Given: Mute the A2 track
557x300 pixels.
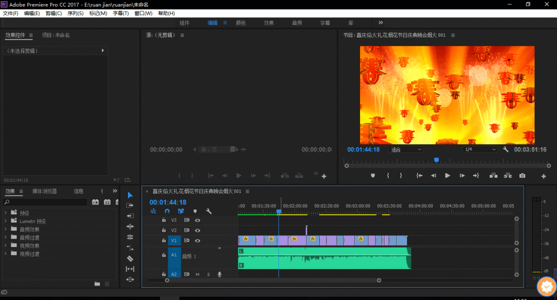Looking at the screenshot, I should point(197,274).
